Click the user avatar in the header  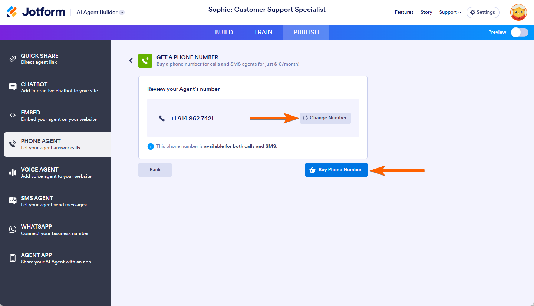(x=518, y=12)
